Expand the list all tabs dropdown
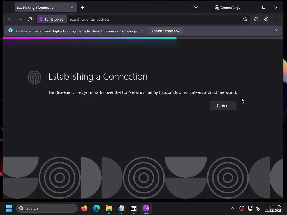 (196, 7)
